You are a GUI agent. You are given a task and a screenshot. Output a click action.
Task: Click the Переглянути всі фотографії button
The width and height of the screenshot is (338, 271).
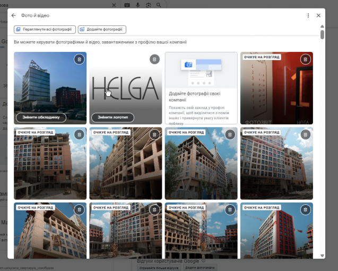45,30
